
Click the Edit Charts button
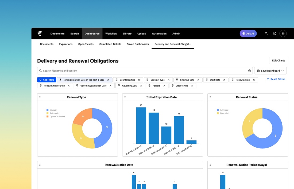pos(278,60)
